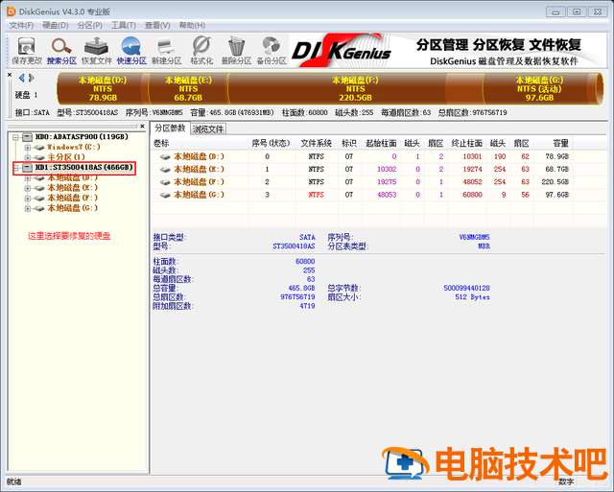Expand the 主分区(1) tree node
This screenshot has width=614, height=492.
(28, 157)
